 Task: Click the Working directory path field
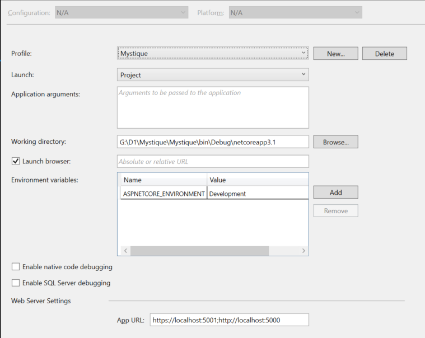tap(213, 142)
